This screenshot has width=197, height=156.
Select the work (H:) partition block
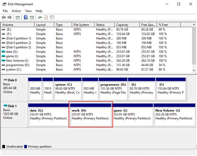pyautogui.click(x=91, y=115)
